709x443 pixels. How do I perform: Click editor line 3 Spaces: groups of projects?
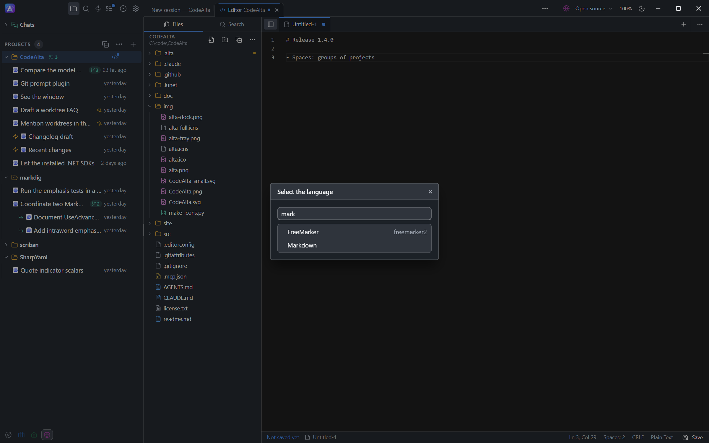pos(330,57)
